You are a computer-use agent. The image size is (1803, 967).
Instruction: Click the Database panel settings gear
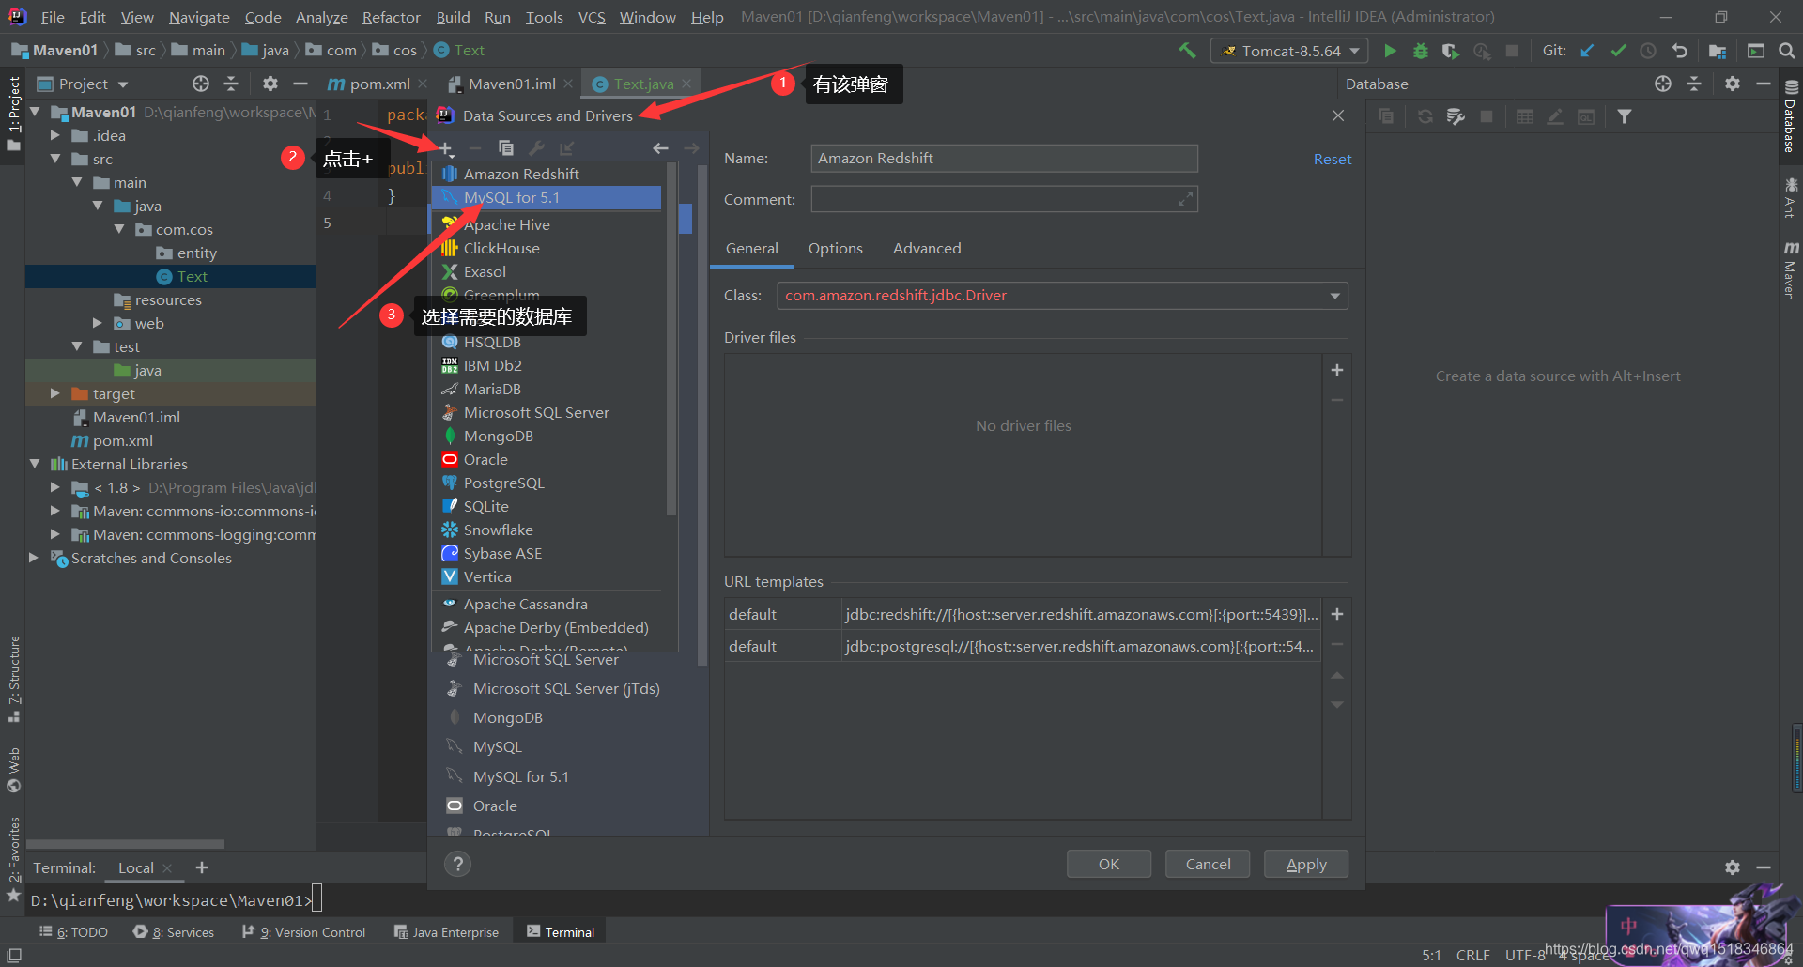click(1733, 84)
